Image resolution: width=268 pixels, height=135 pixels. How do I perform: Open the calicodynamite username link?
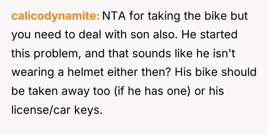(x=55, y=16)
